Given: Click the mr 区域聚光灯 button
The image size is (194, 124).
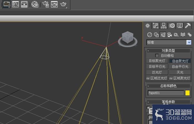Looking at the screenshot, I should (180, 78).
